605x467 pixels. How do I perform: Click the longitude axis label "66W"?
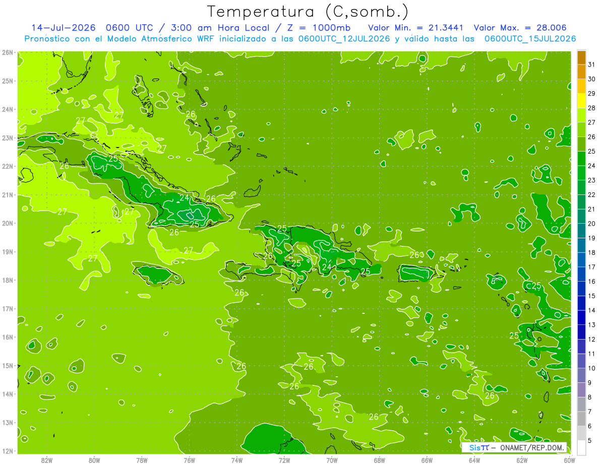[x=427, y=459]
